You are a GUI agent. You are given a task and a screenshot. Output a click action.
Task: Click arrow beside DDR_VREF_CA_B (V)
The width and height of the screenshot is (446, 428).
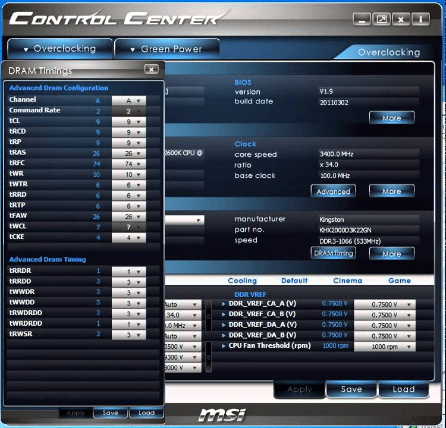(224, 314)
